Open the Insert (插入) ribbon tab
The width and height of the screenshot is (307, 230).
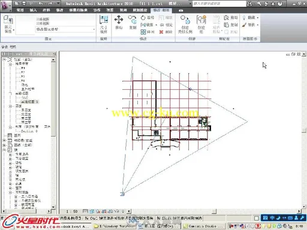pyautogui.click(x=33, y=10)
